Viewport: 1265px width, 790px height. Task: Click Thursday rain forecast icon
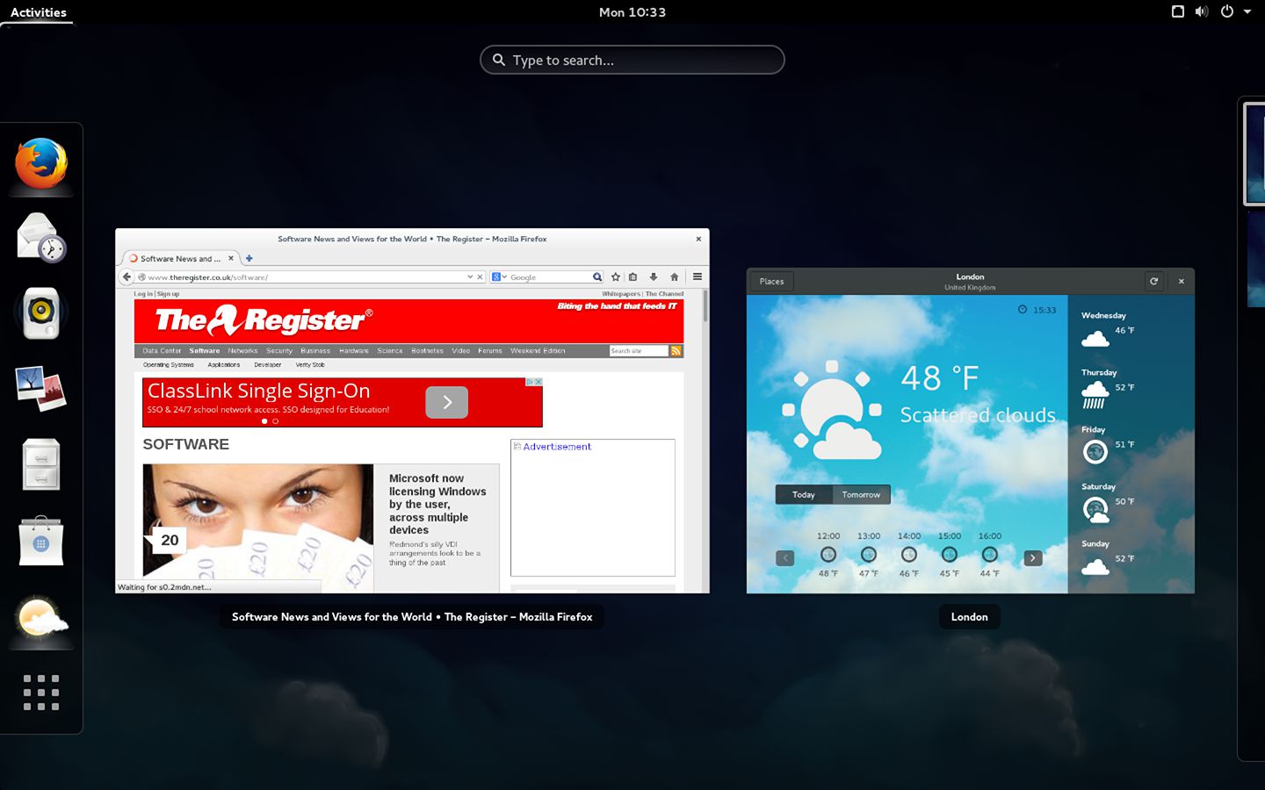point(1095,394)
